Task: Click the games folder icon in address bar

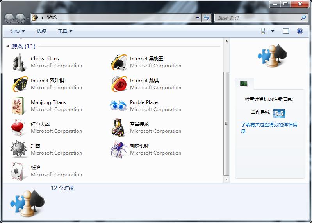Action: coord(35,18)
